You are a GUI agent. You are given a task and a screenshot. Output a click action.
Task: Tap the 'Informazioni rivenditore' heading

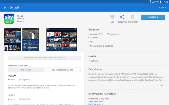tap(102, 94)
